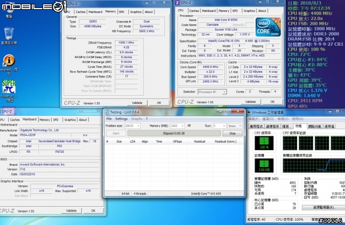This screenshot has height=225, width=345.
Task: Switch to Memory tab in processor CPU-Z window
Action: pyautogui.click(x=224, y=11)
